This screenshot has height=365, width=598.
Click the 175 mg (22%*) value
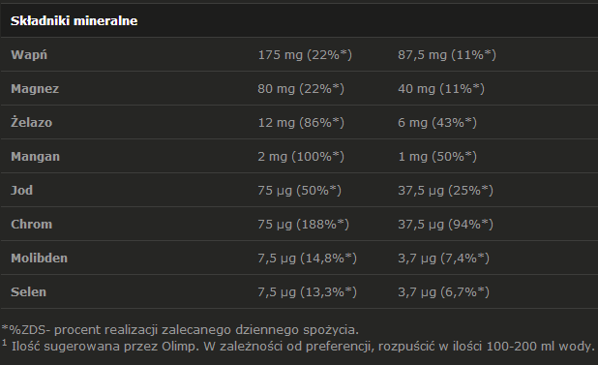[x=305, y=55]
